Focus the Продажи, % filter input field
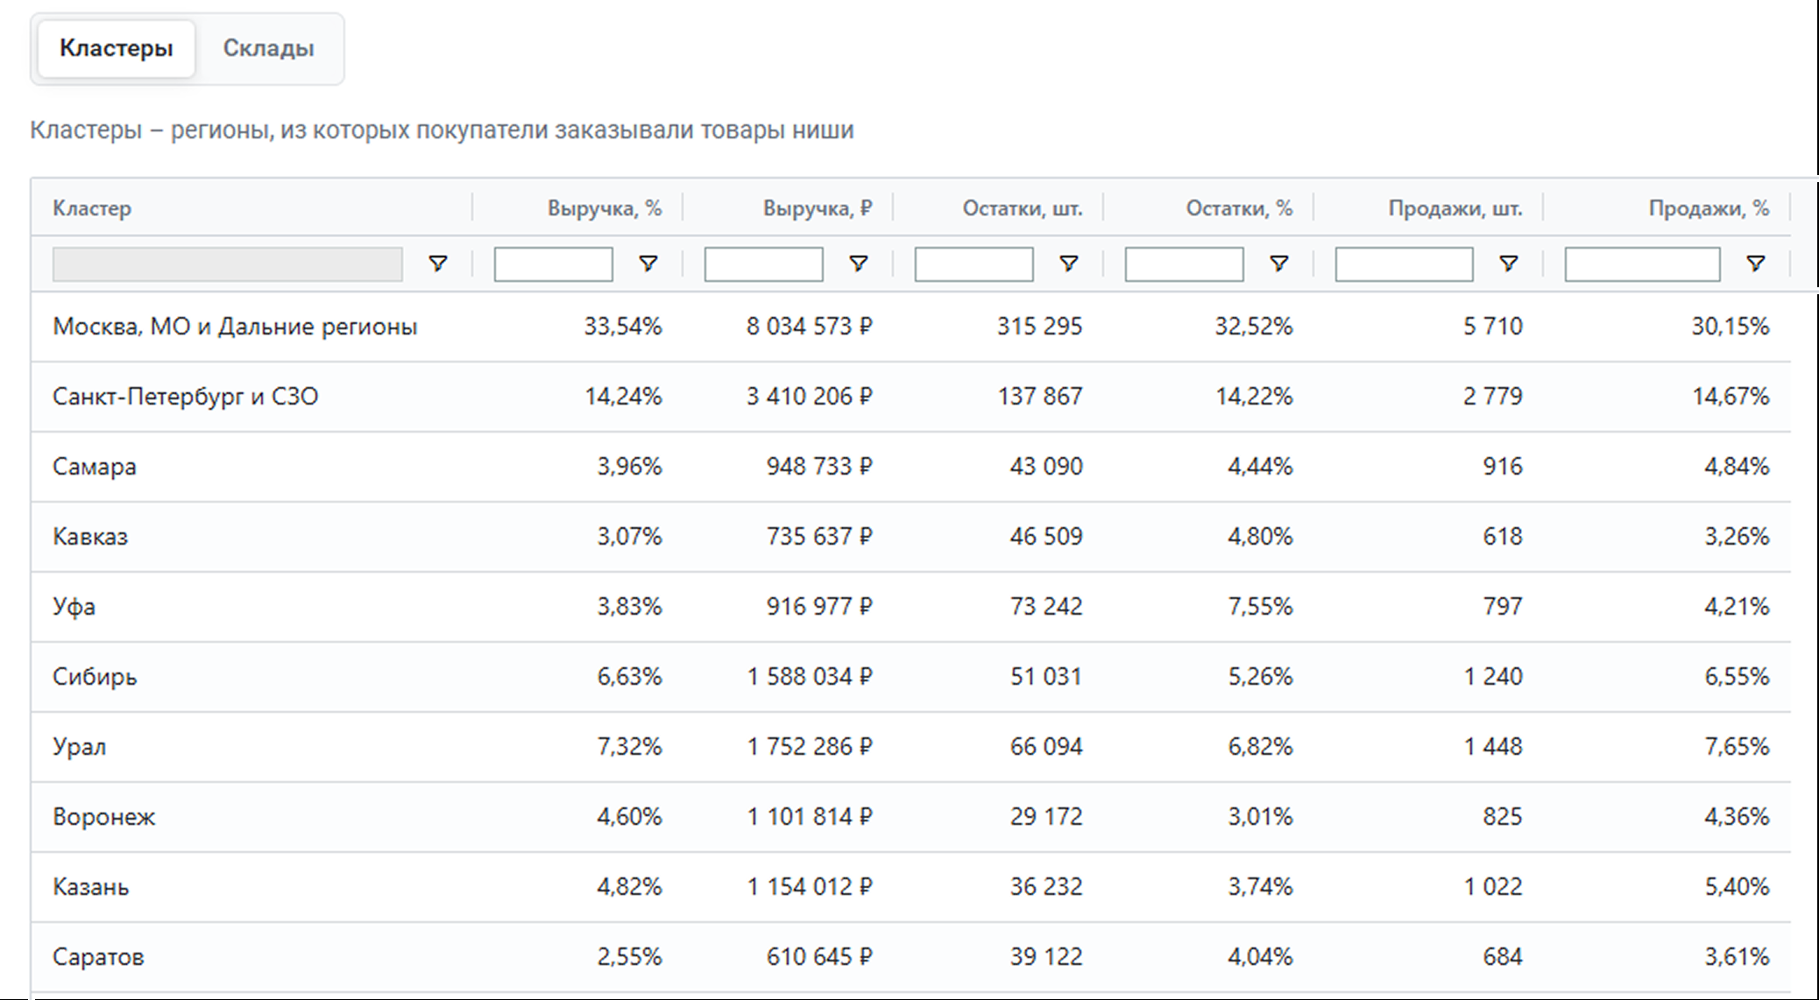Screen dimensions: 1819x1000 point(1641,264)
